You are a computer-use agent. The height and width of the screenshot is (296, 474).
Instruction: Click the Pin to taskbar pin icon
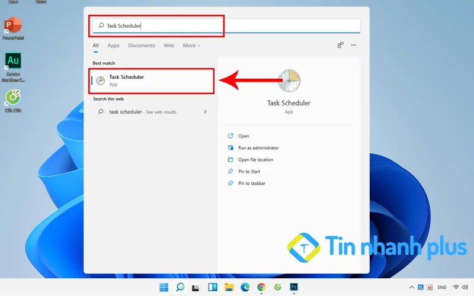230,183
